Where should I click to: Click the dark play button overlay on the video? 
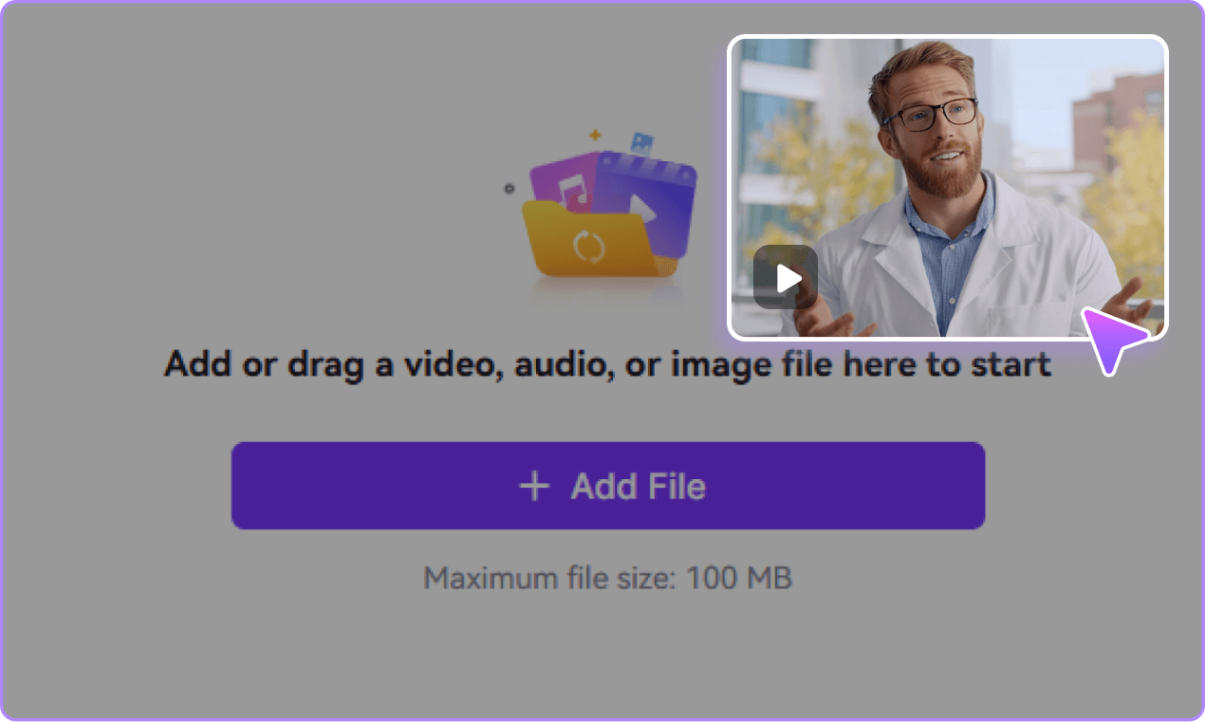(784, 276)
